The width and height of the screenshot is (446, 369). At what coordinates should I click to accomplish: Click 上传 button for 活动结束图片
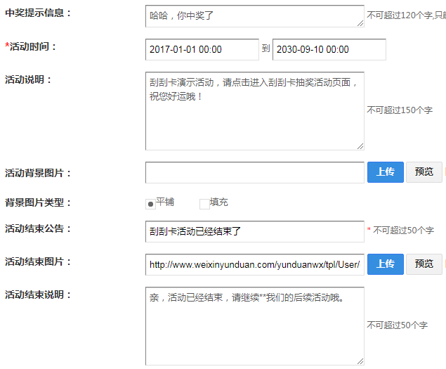(385, 264)
